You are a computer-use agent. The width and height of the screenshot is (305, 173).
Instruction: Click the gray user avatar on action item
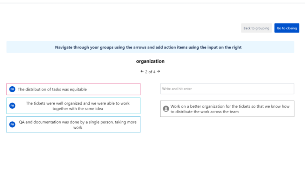coord(166,109)
